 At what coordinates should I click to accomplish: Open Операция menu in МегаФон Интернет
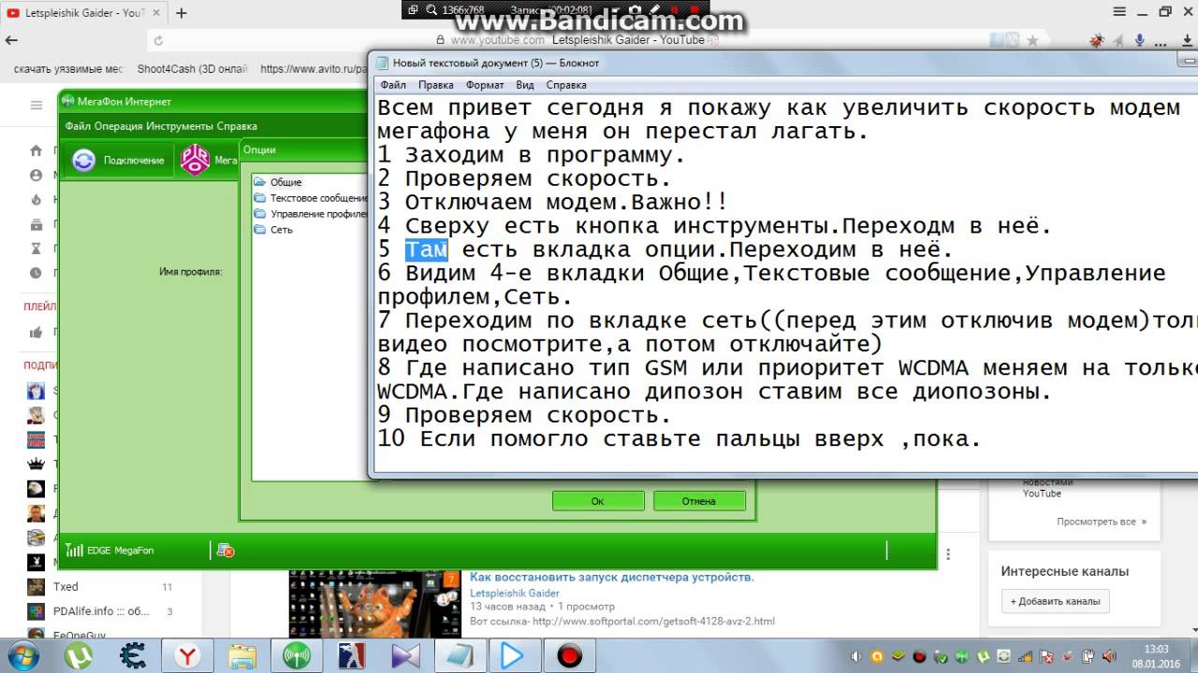pyautogui.click(x=117, y=126)
